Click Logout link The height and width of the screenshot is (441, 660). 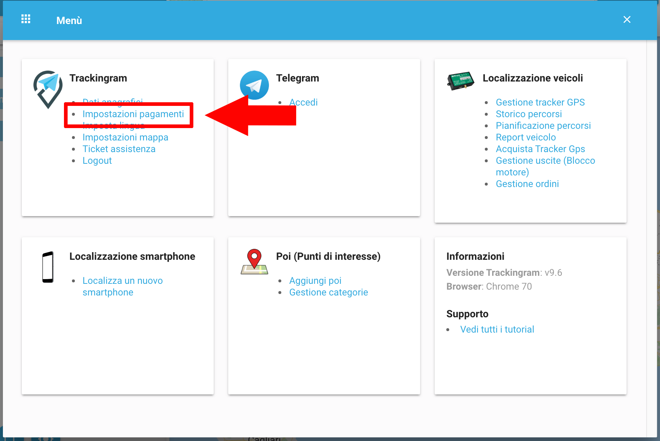(97, 160)
